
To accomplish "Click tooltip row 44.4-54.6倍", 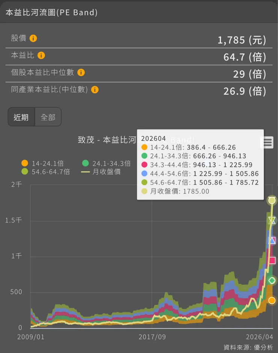I will pos(200,173).
